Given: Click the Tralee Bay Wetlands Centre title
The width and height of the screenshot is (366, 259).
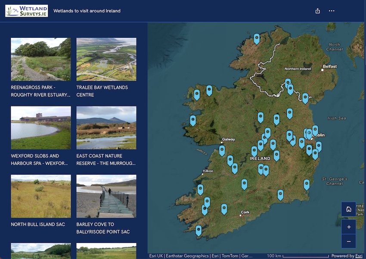Looking at the screenshot, I should 102,91.
